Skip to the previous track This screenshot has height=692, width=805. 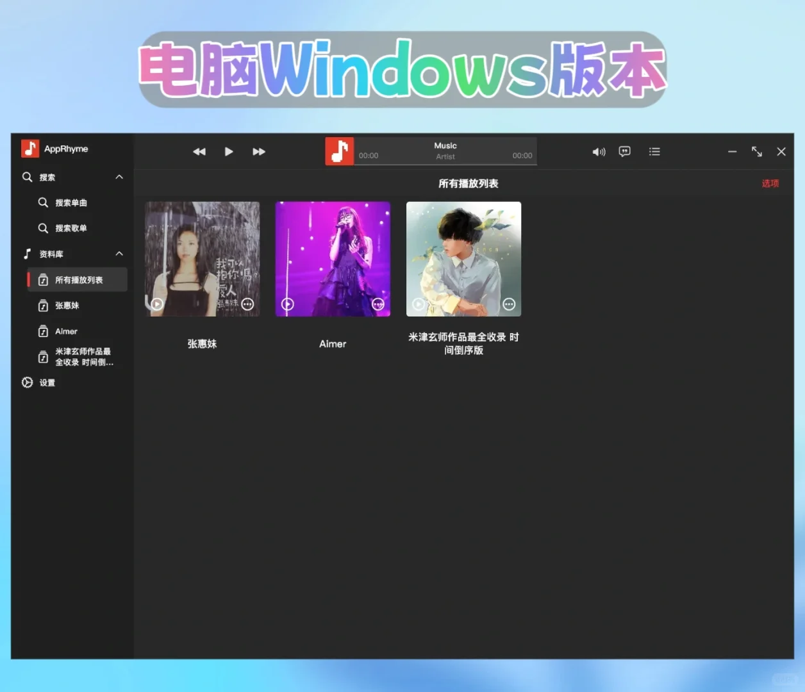click(x=199, y=151)
